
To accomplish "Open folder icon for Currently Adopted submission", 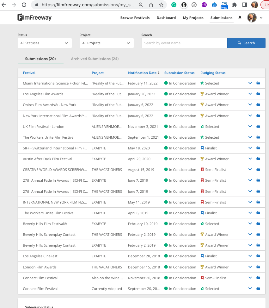I will pos(258,289).
